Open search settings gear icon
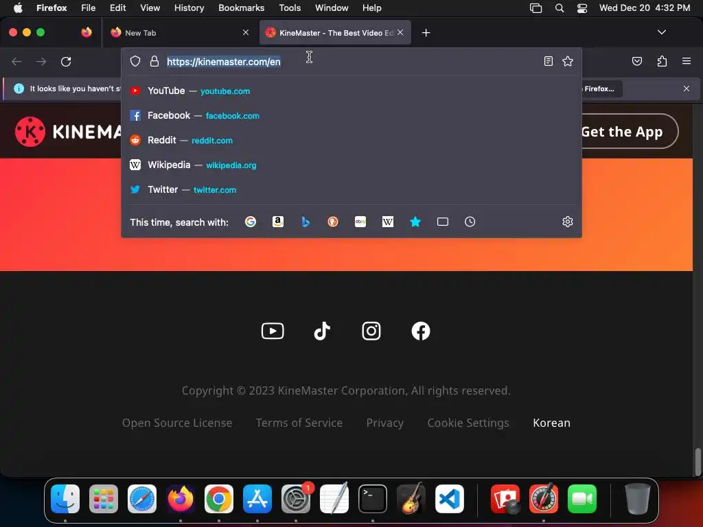This screenshot has height=527, width=703. tap(568, 222)
